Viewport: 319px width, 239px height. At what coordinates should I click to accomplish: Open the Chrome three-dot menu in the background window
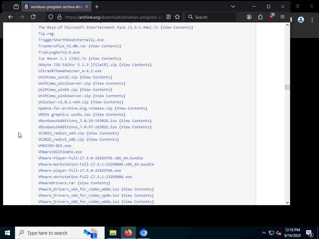pos(312,20)
